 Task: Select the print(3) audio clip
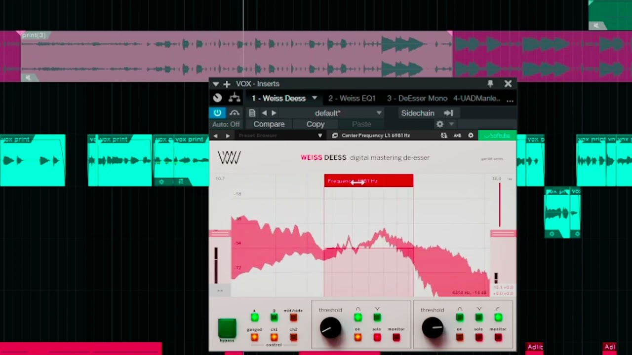pos(236,56)
